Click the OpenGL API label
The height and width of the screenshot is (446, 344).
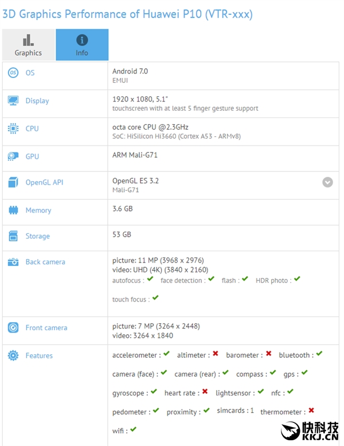click(x=44, y=182)
